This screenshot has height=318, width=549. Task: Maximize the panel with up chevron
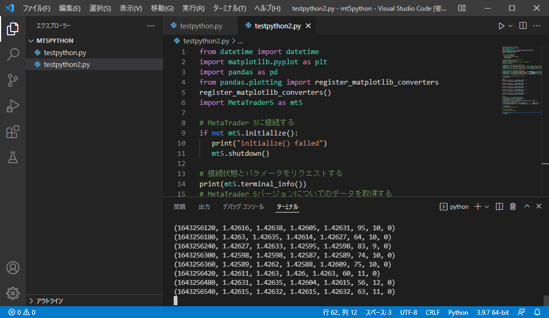tap(527, 206)
